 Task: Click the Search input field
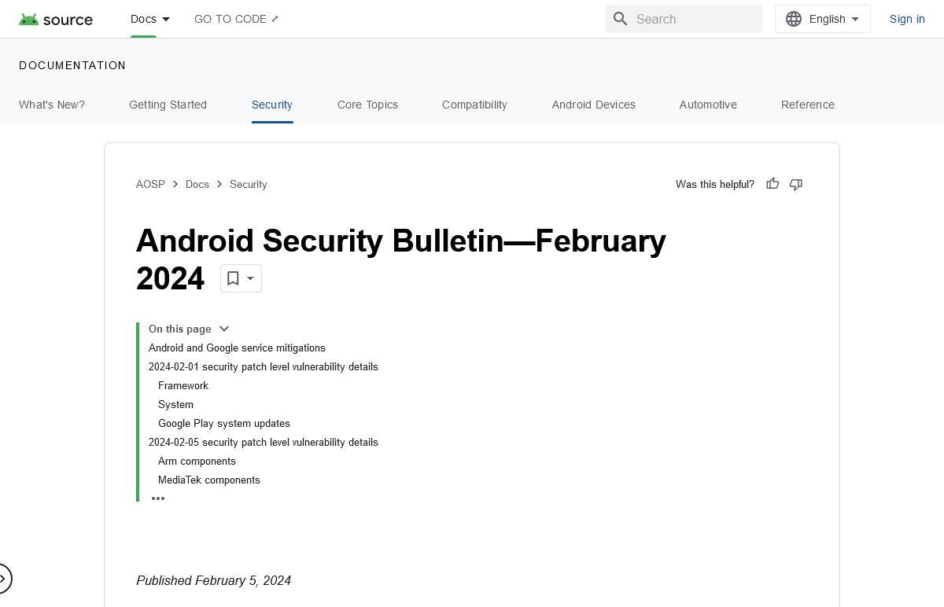coord(684,19)
